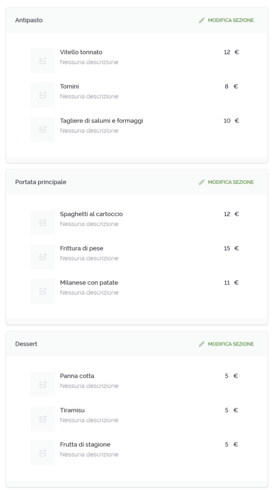Image resolution: width=272 pixels, height=490 pixels.
Task: Add image for Spaghetti al cartoccio
Action: (42, 223)
